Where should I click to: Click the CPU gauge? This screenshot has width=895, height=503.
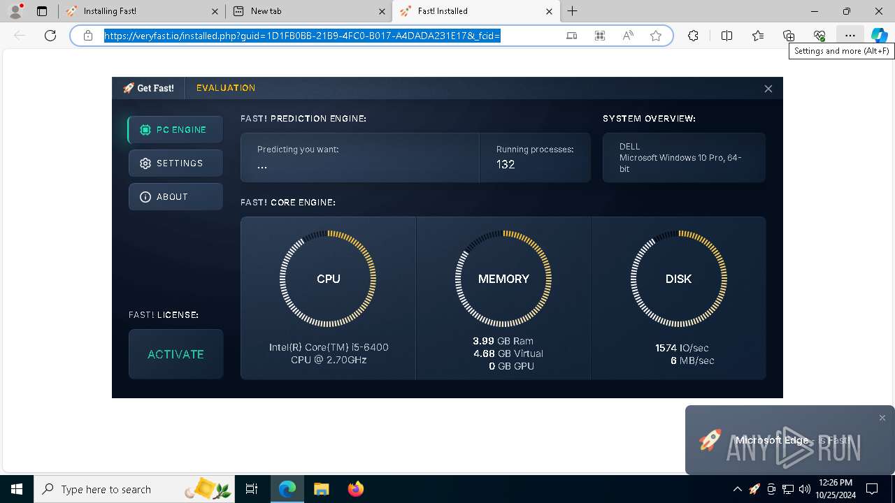coord(328,279)
